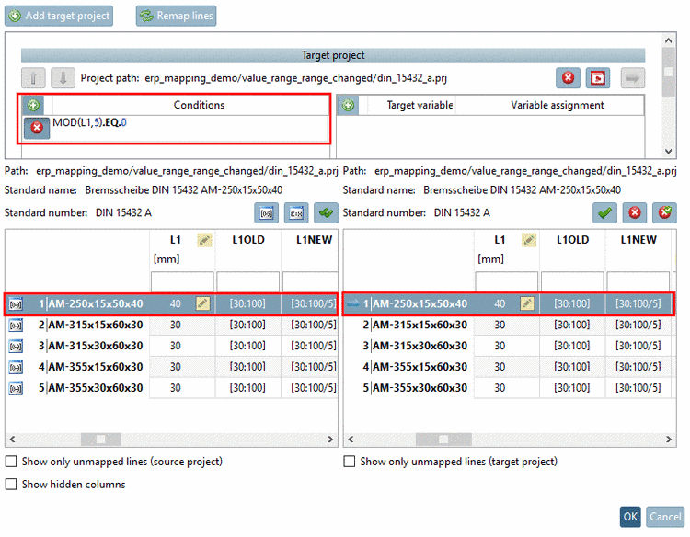Click source L1OLD column header
The image size is (690, 537).
tap(248, 240)
